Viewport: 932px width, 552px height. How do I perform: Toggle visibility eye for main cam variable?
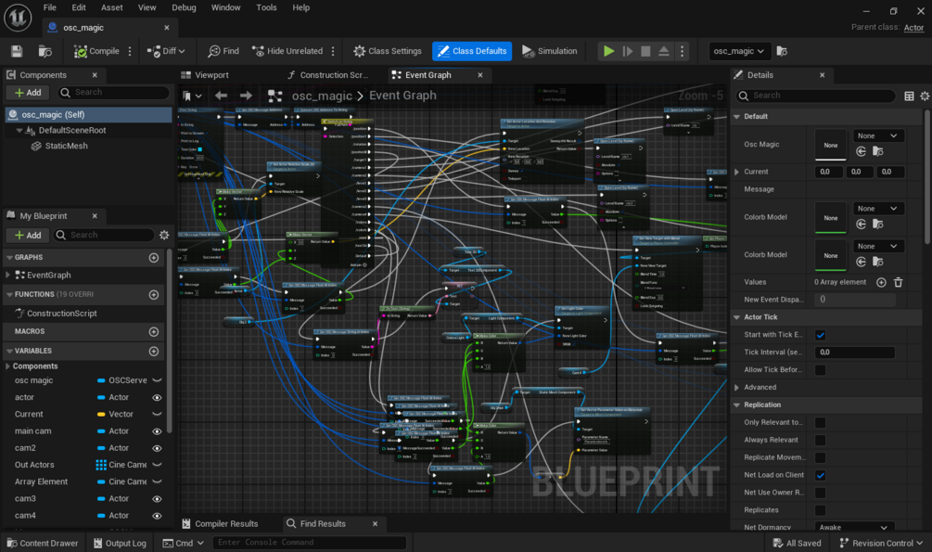(x=157, y=431)
